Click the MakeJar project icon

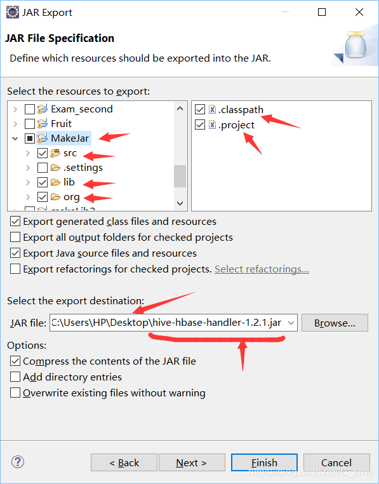coord(43,138)
